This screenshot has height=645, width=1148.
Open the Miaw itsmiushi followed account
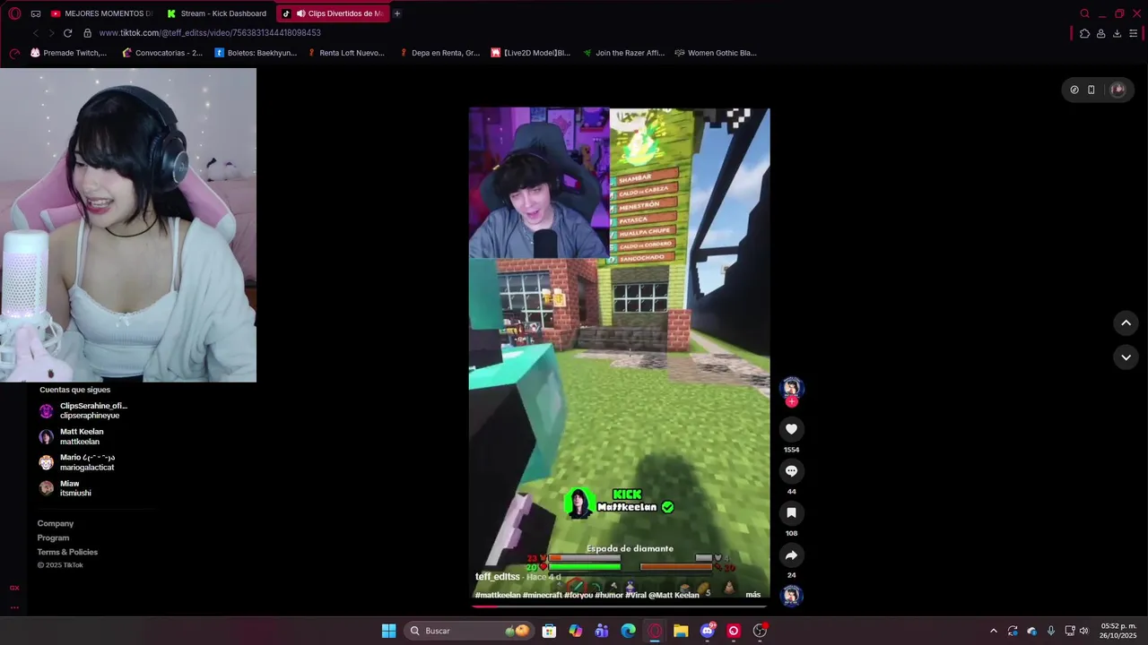coord(65,488)
